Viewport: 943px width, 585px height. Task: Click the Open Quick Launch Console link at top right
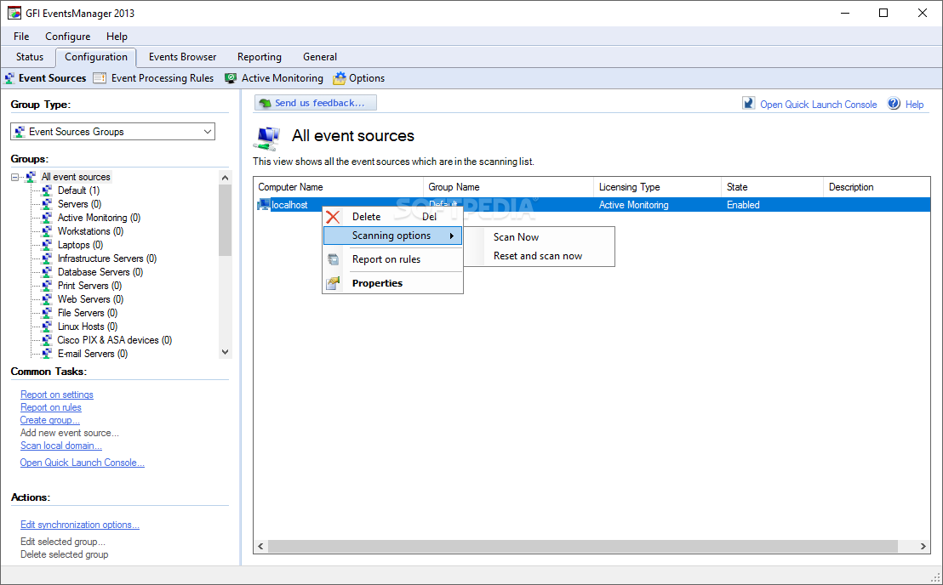819,105
